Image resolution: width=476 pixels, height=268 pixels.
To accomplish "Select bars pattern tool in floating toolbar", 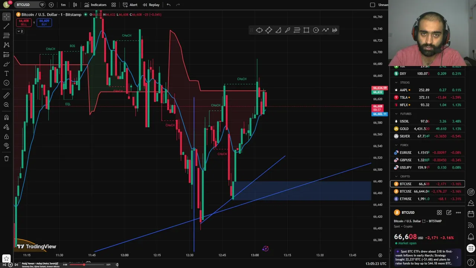I will coord(335,30).
